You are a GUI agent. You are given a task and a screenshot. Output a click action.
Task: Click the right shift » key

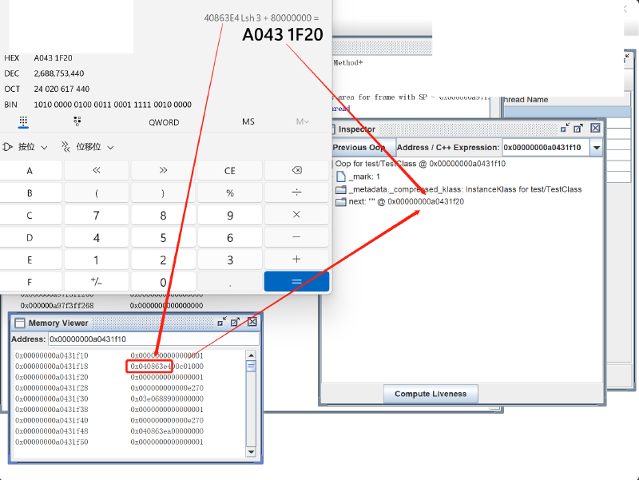pyautogui.click(x=163, y=171)
